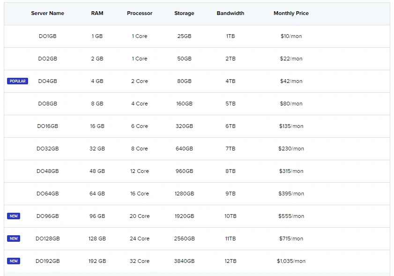Click the Monthly Price column header

[291, 13]
